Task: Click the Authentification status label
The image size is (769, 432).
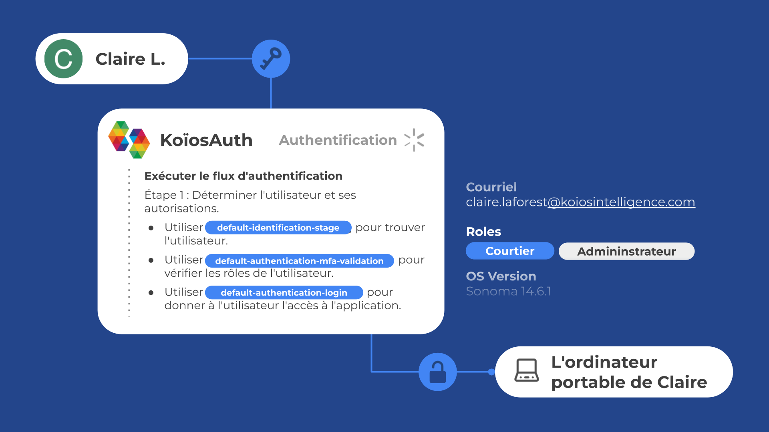Action: pyautogui.click(x=338, y=140)
